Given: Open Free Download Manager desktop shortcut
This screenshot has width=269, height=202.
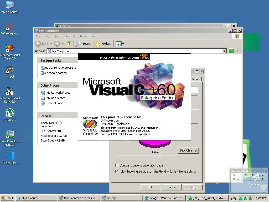Looking at the screenshot, I should (10, 138).
